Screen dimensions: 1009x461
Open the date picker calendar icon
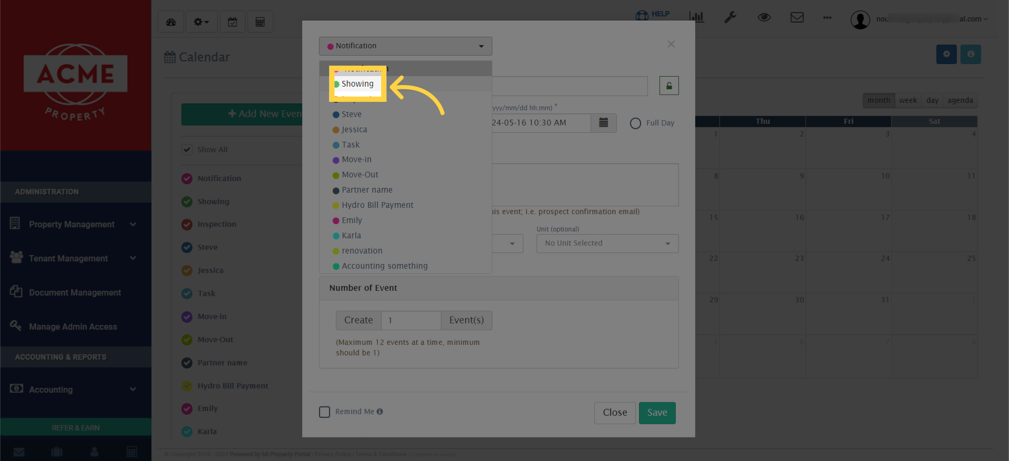pos(603,123)
